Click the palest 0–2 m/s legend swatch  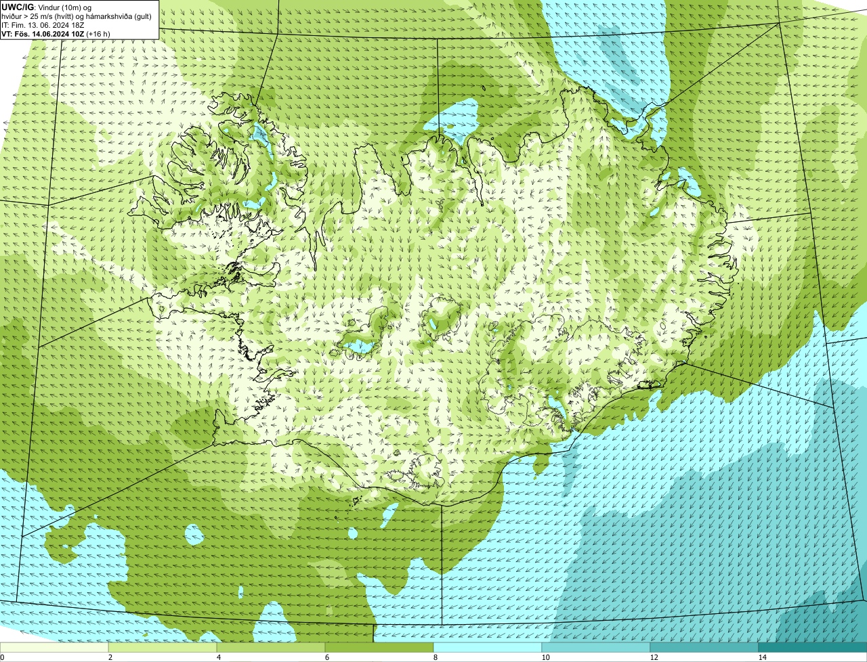(x=54, y=647)
